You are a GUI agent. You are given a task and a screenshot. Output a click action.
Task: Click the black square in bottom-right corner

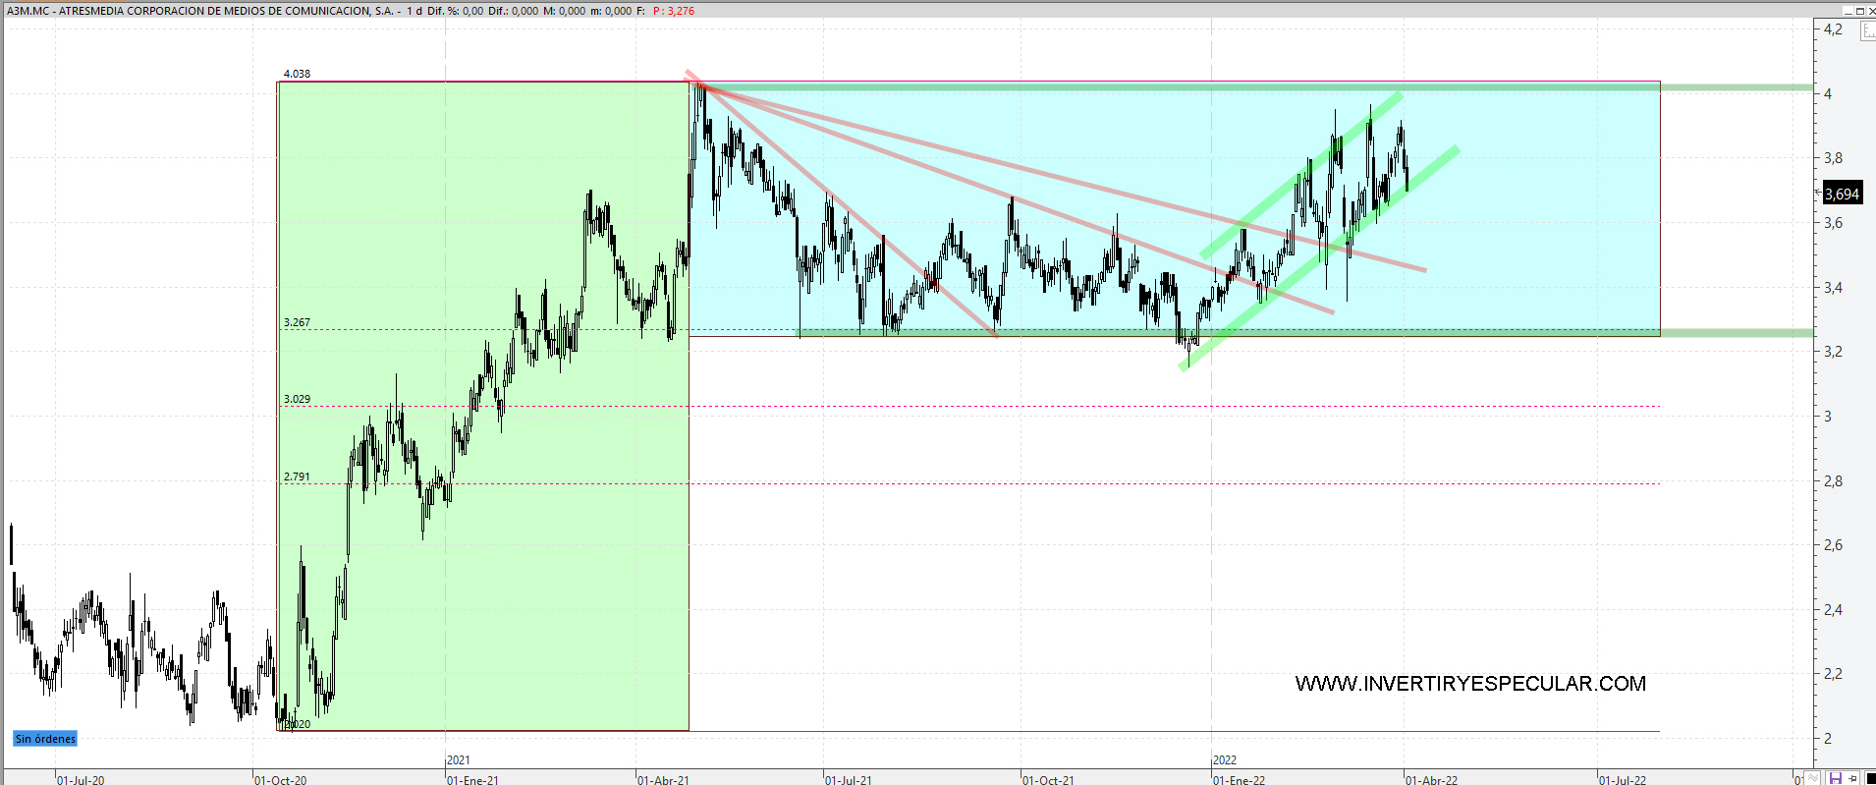(x=1869, y=778)
